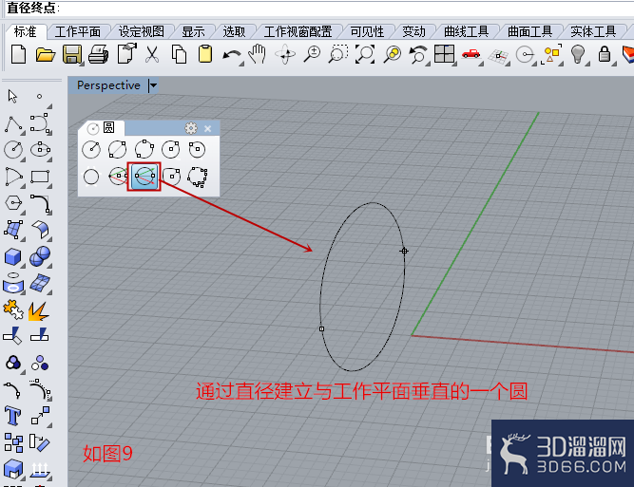Click the Undo arrow icon
The width and height of the screenshot is (634, 487).
coord(232,55)
